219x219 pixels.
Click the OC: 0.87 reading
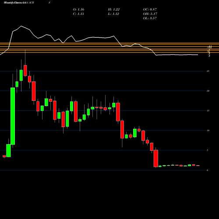[x=150, y=10]
